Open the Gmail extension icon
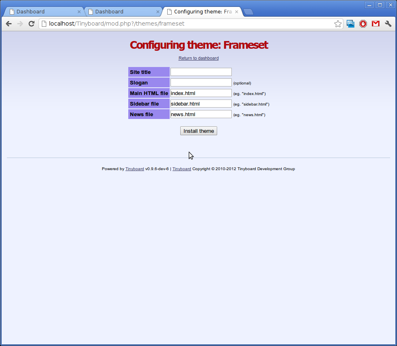Image resolution: width=397 pixels, height=346 pixels. (375, 24)
